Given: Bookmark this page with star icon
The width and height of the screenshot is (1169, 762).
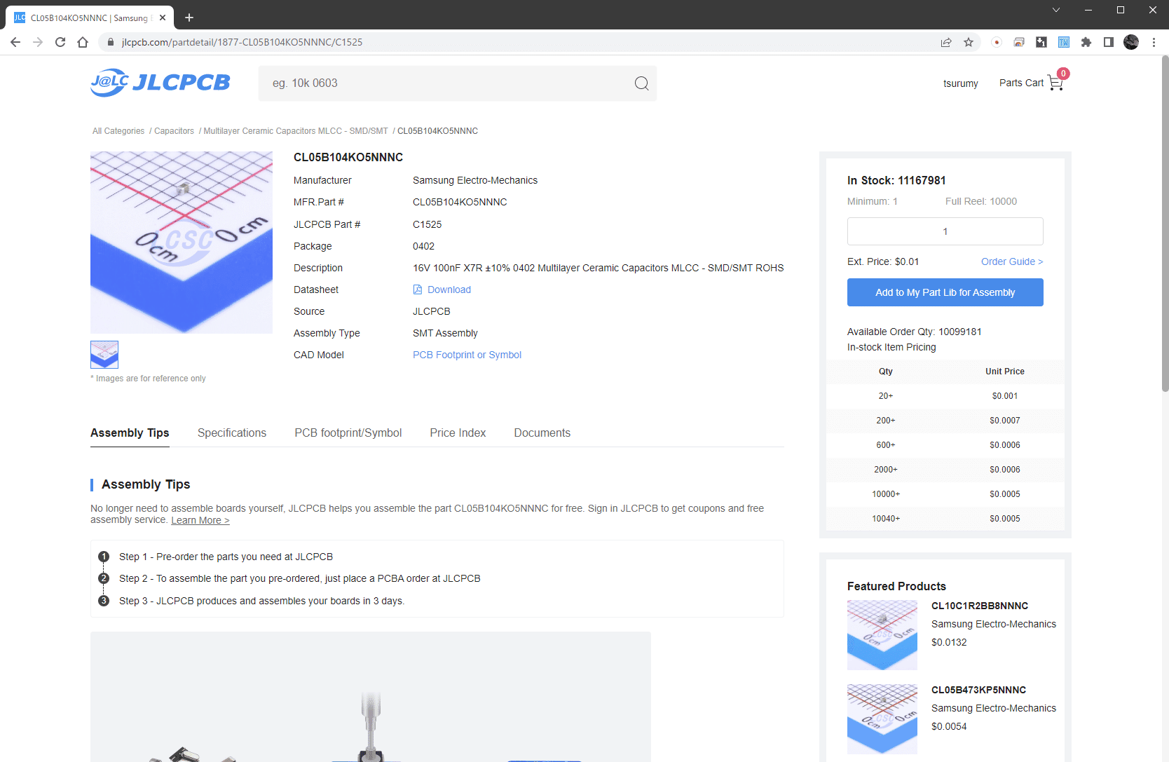Looking at the screenshot, I should 969,42.
